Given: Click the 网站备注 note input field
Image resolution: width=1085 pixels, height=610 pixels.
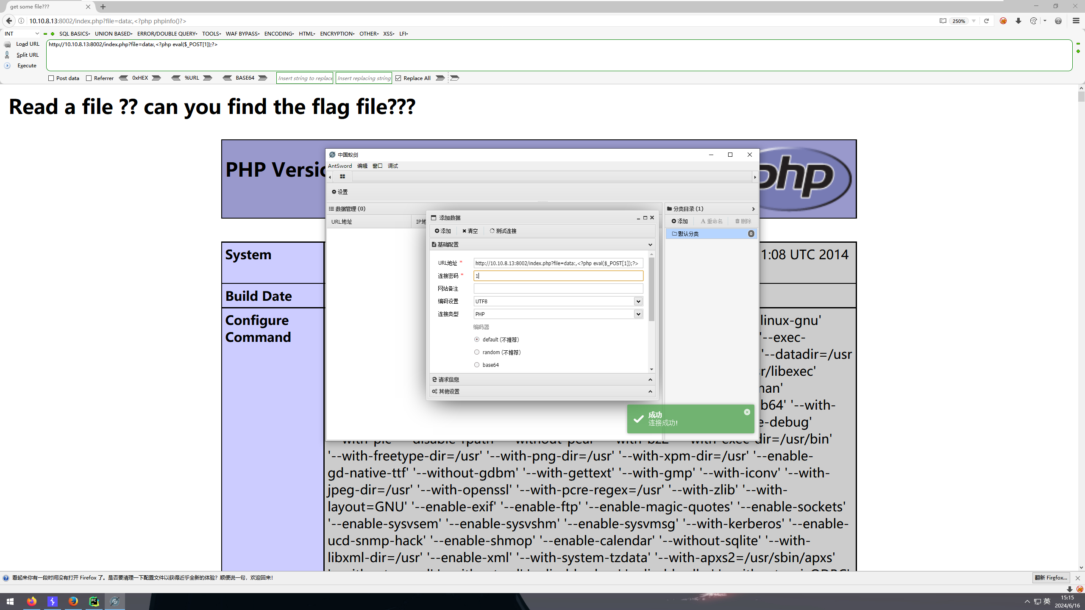Looking at the screenshot, I should pos(558,288).
